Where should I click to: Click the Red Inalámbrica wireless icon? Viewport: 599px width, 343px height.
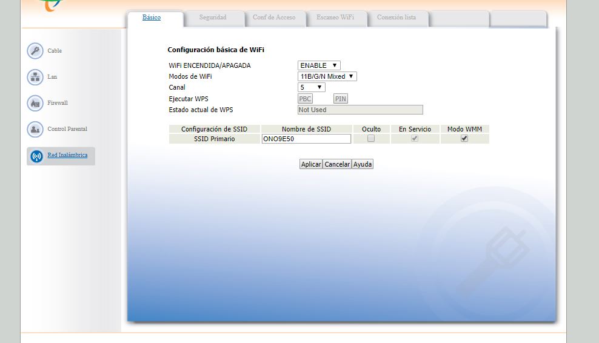tap(36, 156)
